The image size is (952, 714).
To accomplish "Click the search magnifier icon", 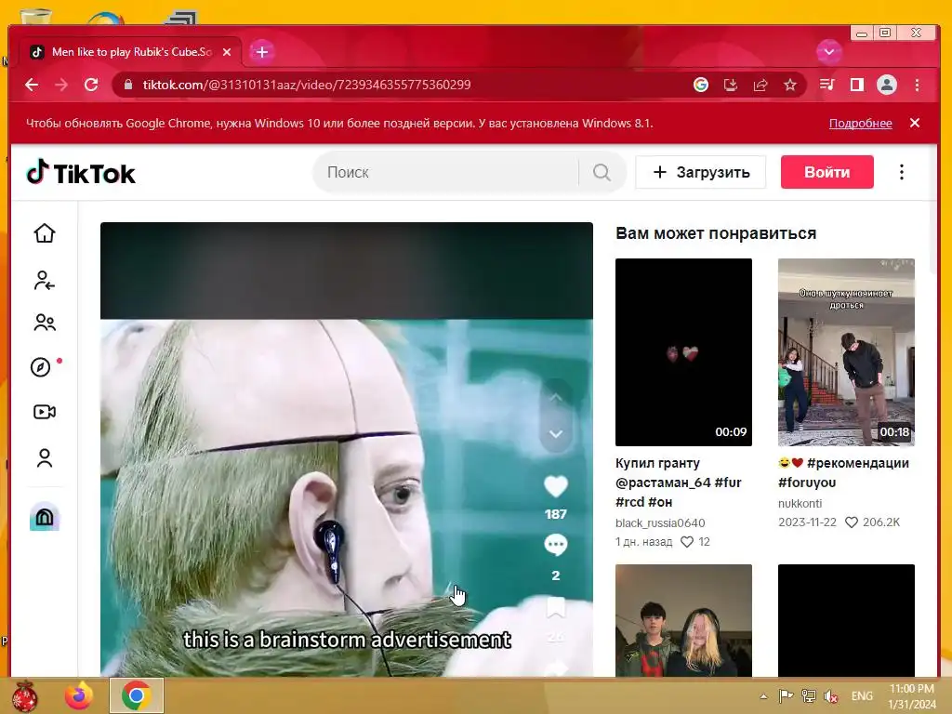I will [602, 172].
